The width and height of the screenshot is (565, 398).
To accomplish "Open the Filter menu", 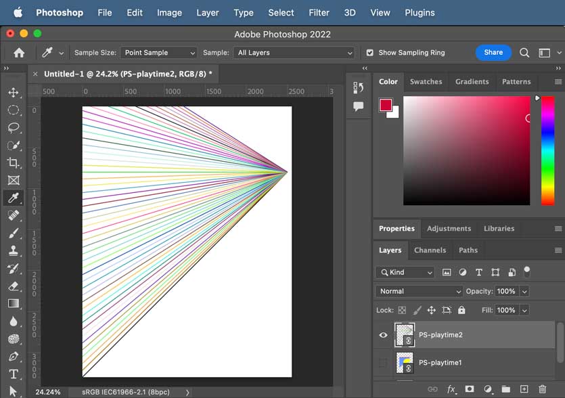I will [x=319, y=13].
